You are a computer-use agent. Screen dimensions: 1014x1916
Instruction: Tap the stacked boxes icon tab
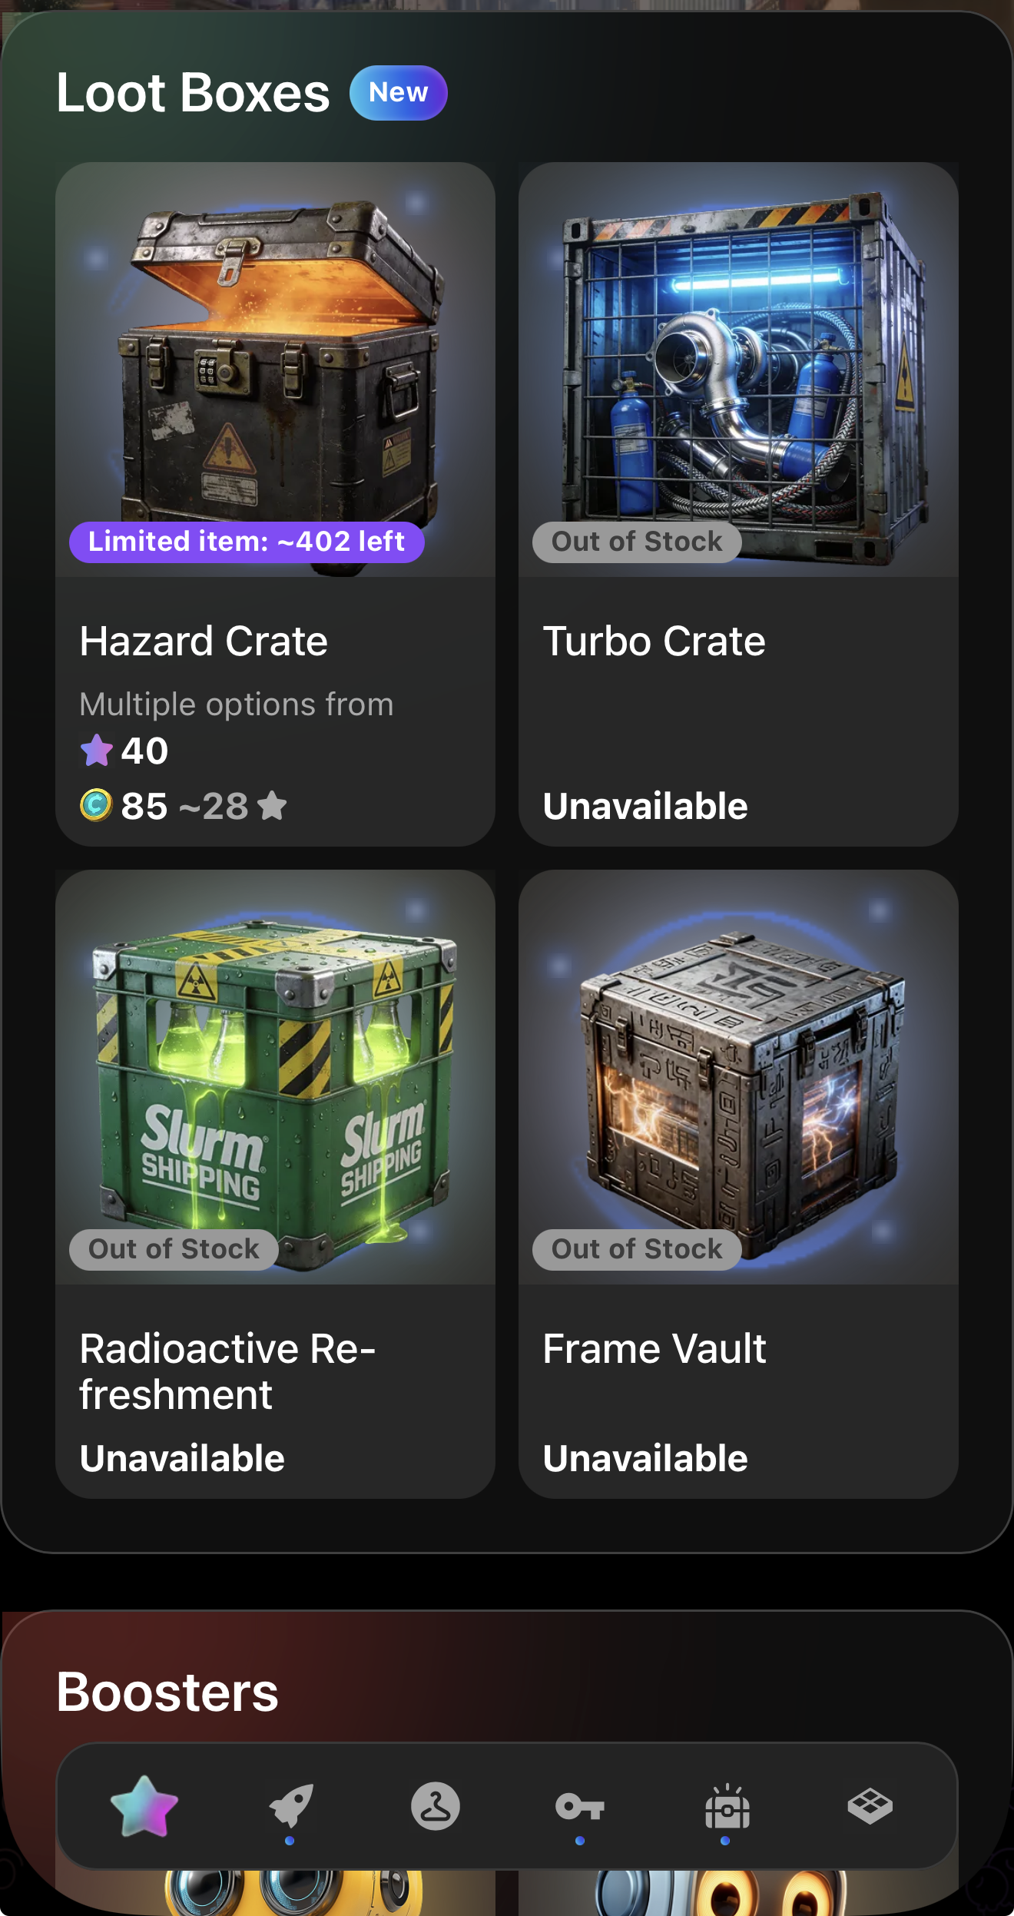870,1806
